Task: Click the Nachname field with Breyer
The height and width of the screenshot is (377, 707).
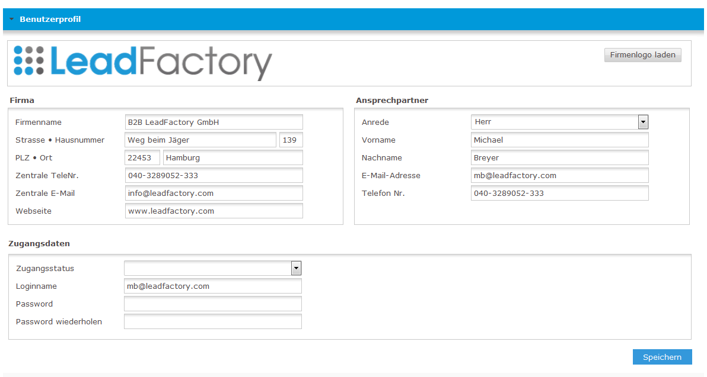Action: (x=559, y=157)
